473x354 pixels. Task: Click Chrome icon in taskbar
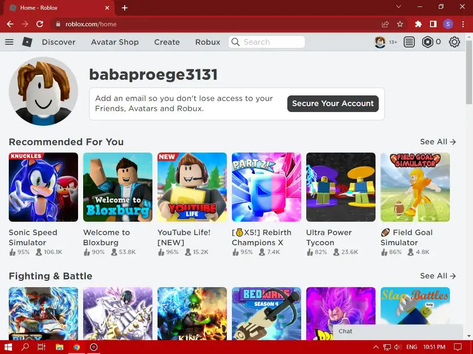point(77,347)
